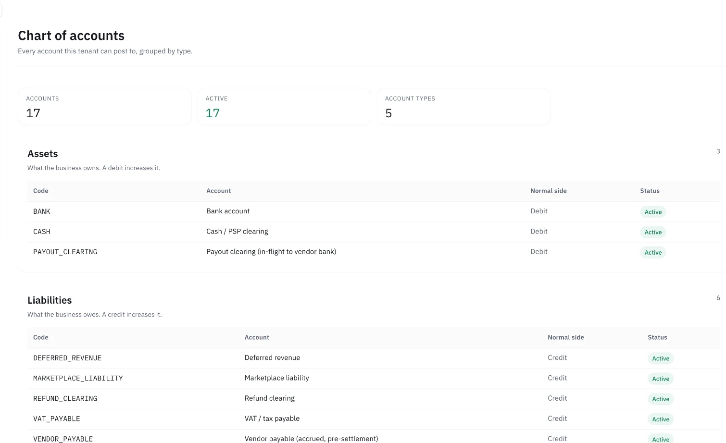Click Active badge in the DEFERRED_REVENUE row
Image resolution: width=726 pixels, height=443 pixels.
661,358
